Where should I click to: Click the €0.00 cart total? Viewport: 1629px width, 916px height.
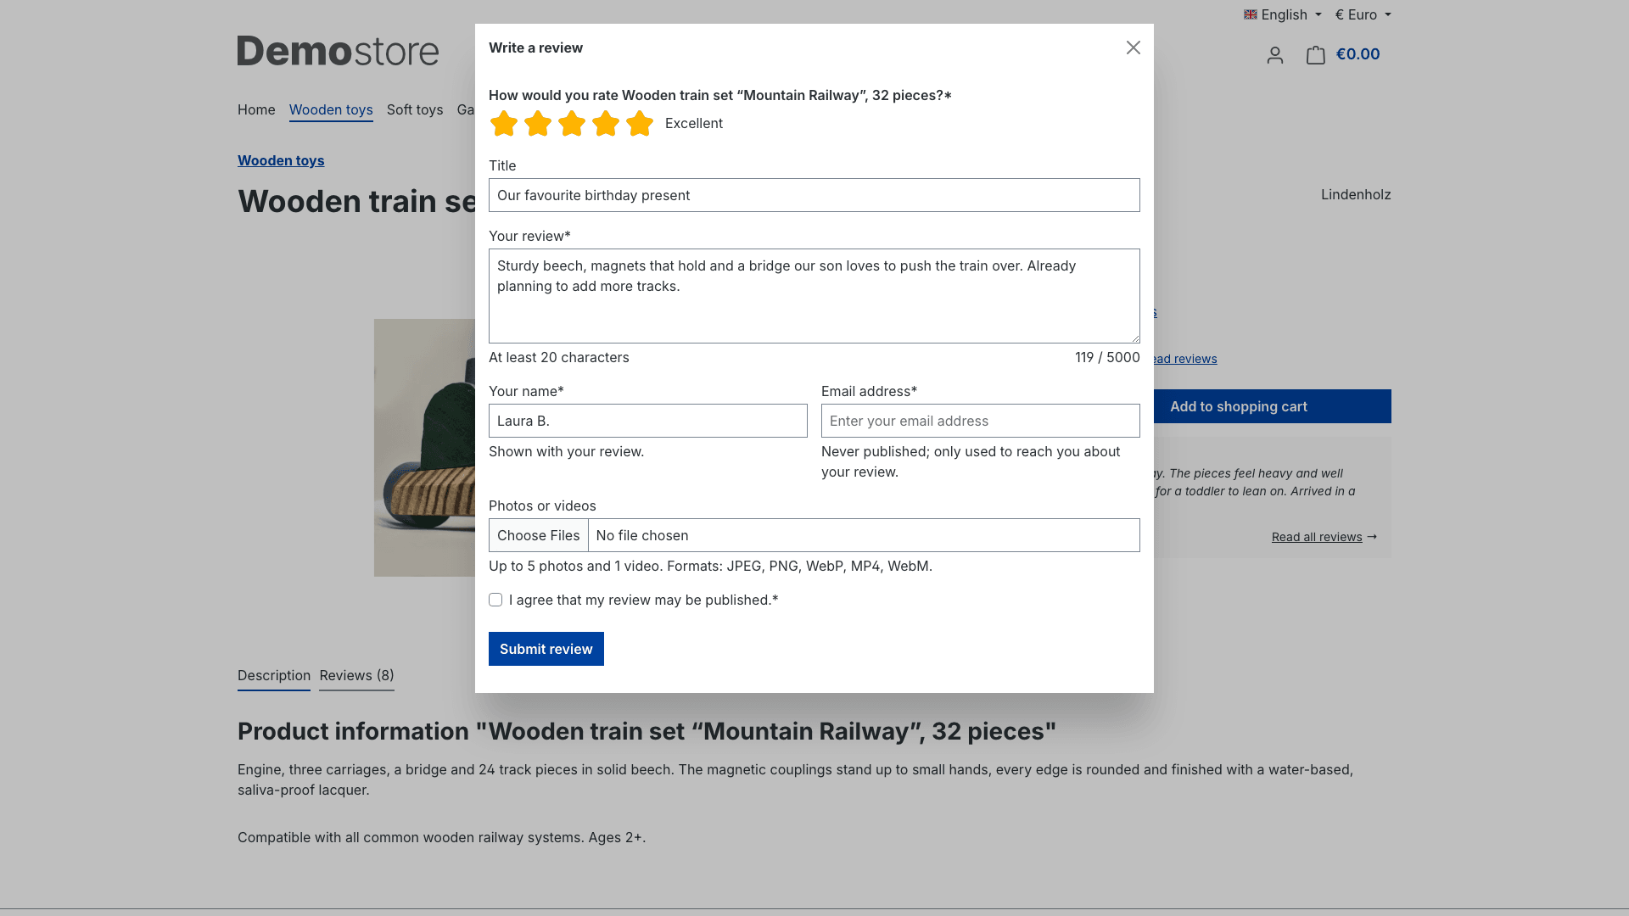1357,54
